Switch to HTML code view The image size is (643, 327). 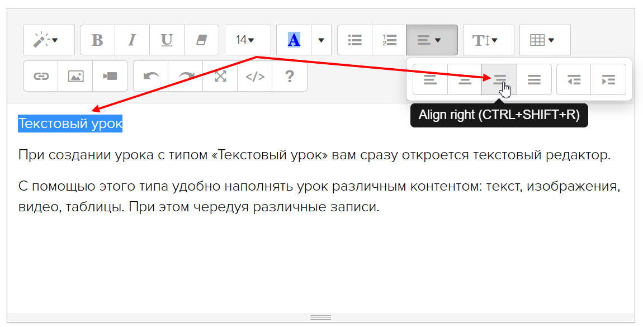[255, 77]
